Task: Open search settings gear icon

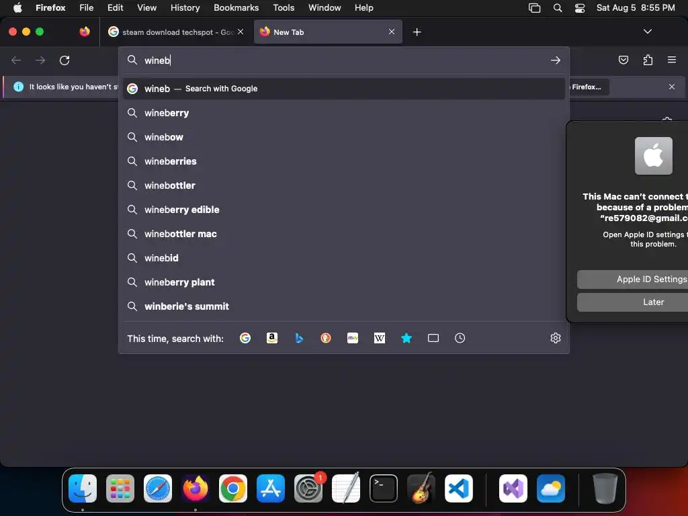Action: click(x=556, y=338)
